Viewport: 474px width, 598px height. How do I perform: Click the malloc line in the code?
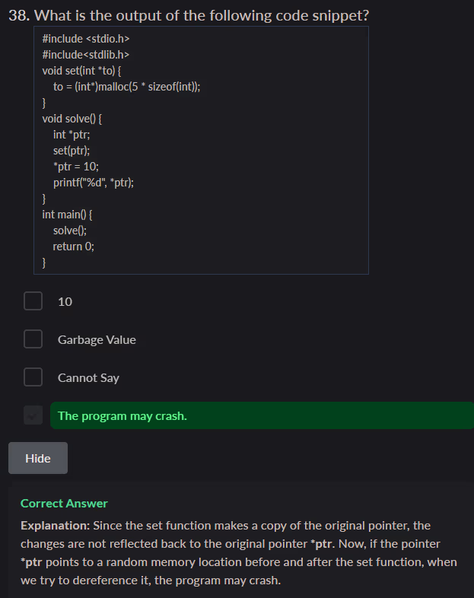pos(126,86)
